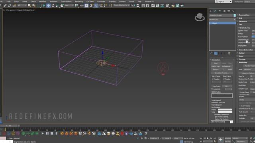Click the Restore button in Simulation

click(x=216, y=70)
